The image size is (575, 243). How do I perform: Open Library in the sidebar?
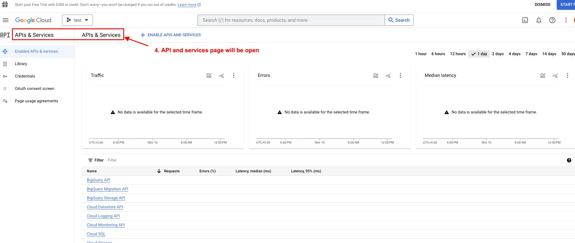21,64
